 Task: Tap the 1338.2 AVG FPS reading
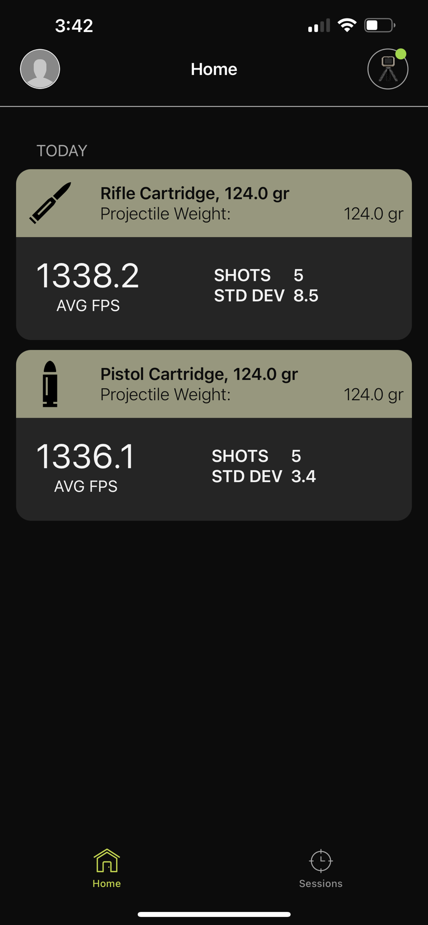coord(88,286)
